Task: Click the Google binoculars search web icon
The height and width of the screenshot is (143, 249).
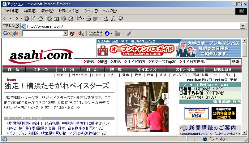Action: (73, 34)
